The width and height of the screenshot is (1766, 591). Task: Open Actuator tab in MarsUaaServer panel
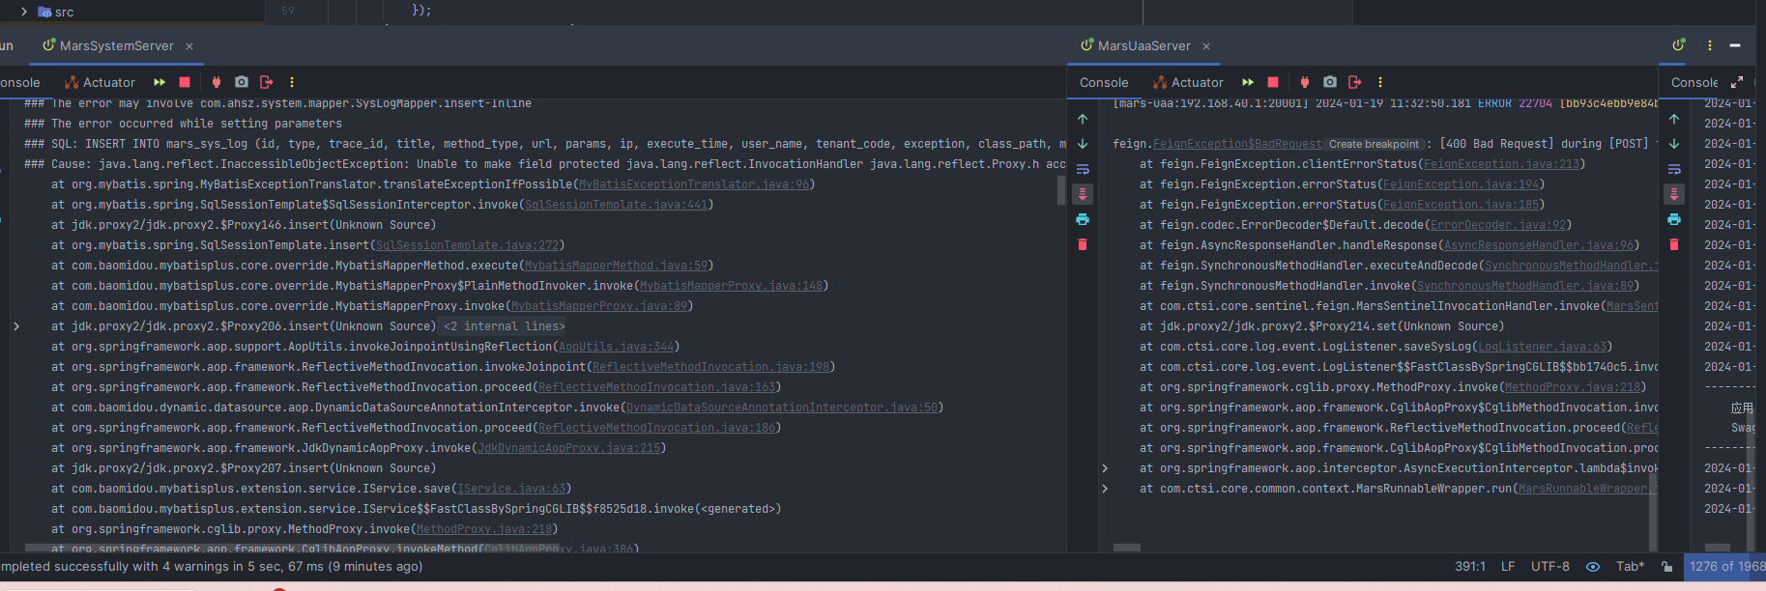pyautogui.click(x=1188, y=82)
